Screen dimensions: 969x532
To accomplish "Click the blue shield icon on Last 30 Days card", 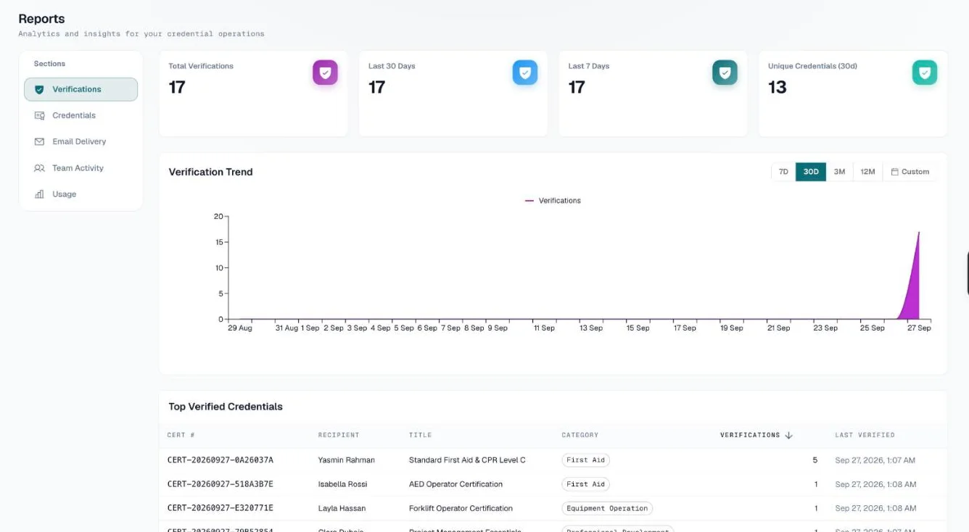I will pyautogui.click(x=525, y=72).
